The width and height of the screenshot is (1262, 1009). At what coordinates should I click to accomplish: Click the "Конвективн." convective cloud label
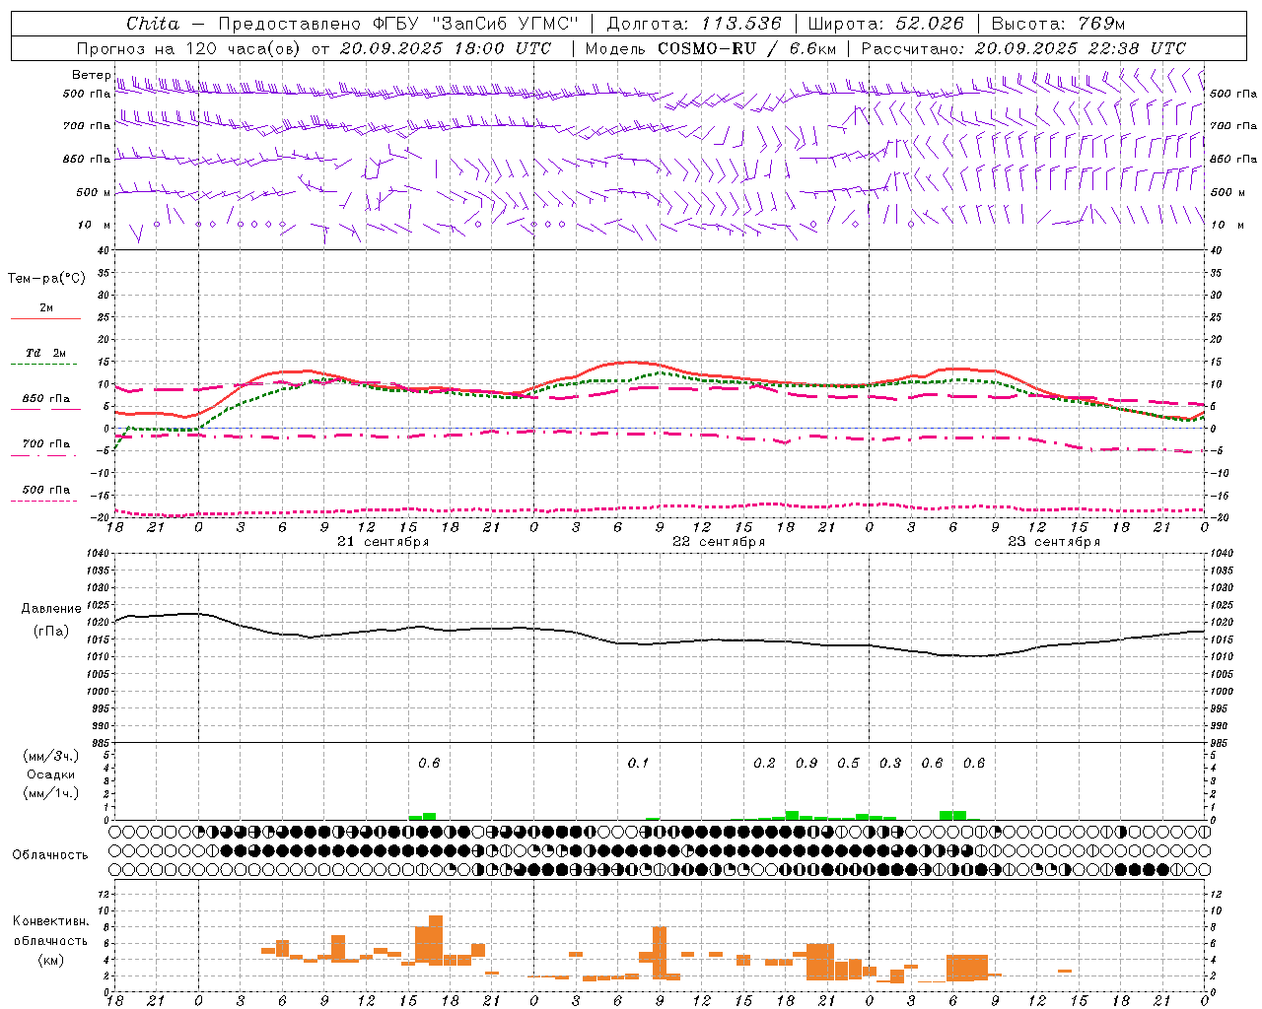(x=50, y=921)
